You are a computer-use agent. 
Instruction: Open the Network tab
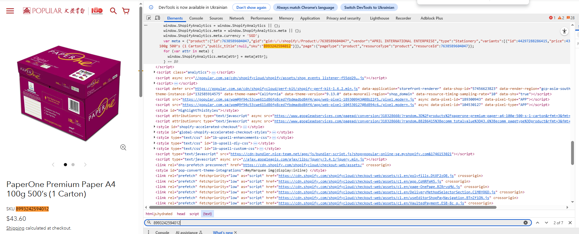(237, 18)
